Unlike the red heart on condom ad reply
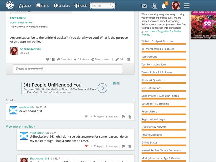The image size is (216, 162). coord(86,146)
